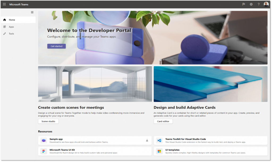
Task: Open the Scene studio button
Action: click(x=48, y=121)
